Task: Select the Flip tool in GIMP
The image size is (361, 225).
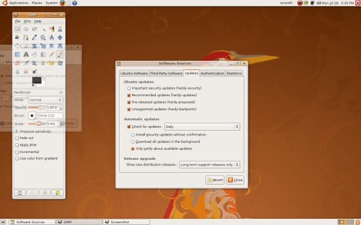Action: 17,55
